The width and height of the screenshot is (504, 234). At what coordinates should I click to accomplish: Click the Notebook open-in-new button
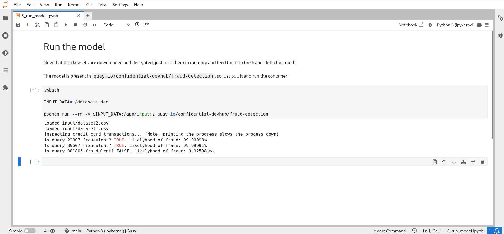coord(411,25)
